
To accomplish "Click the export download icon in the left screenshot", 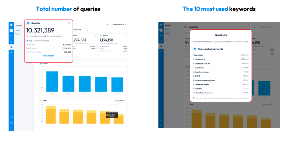I will pos(108,25).
